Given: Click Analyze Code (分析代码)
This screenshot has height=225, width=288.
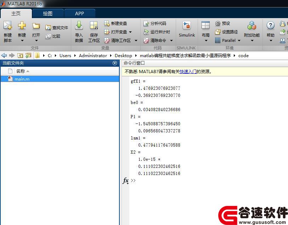Looking at the screenshot, I should [x=155, y=23].
